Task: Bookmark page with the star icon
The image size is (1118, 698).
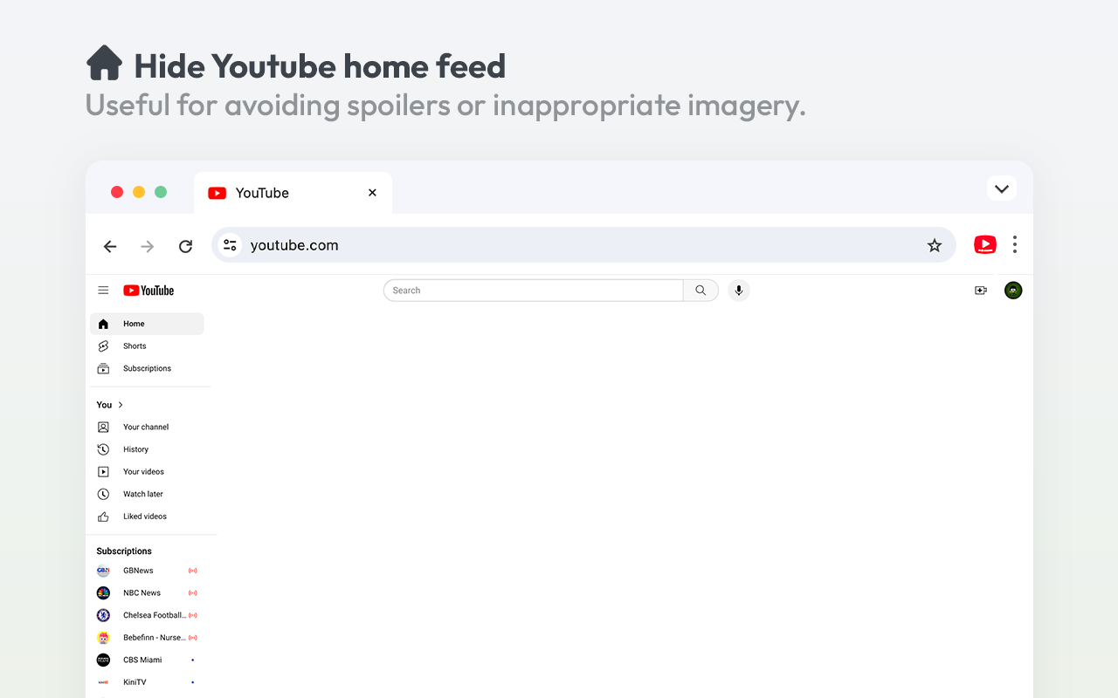Action: click(935, 245)
